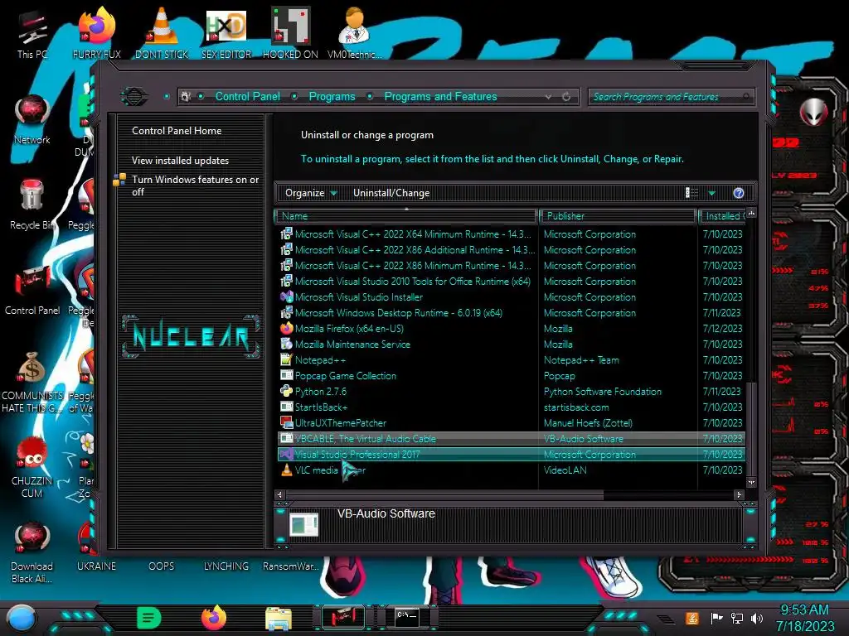Sort by the Name column header
Screen dimensions: 849x636
[406, 216]
